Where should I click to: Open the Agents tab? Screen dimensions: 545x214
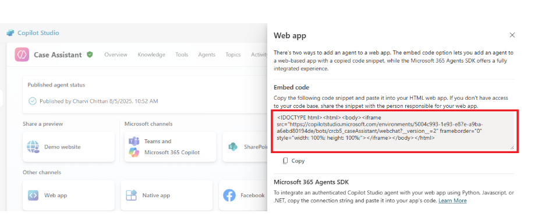tap(207, 55)
